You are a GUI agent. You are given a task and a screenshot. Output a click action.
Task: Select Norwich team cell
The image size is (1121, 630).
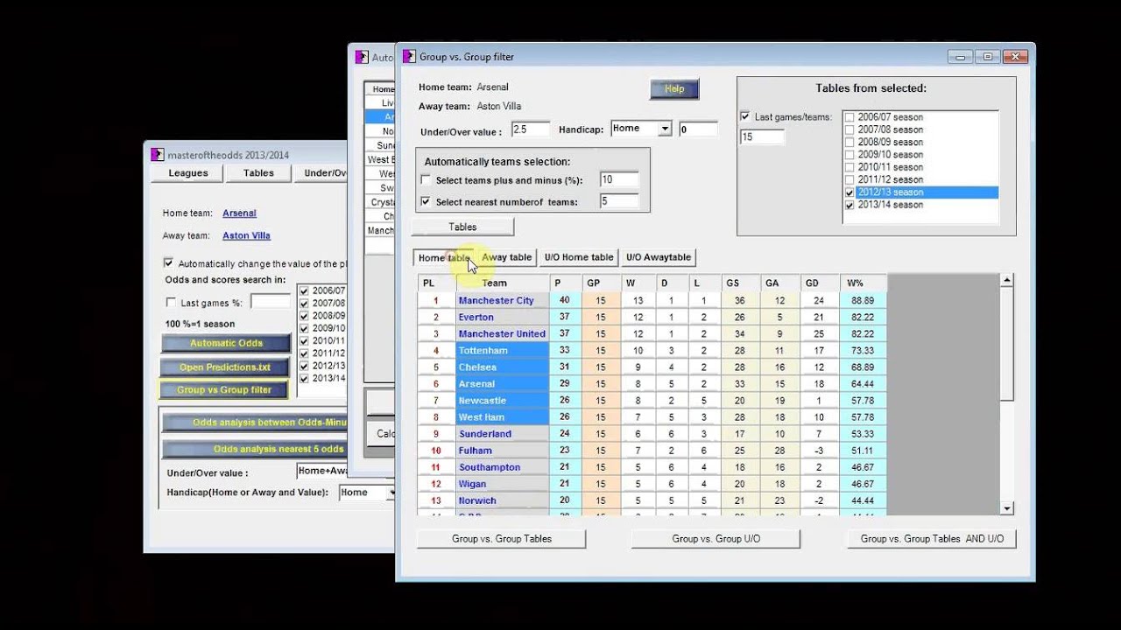(x=502, y=500)
